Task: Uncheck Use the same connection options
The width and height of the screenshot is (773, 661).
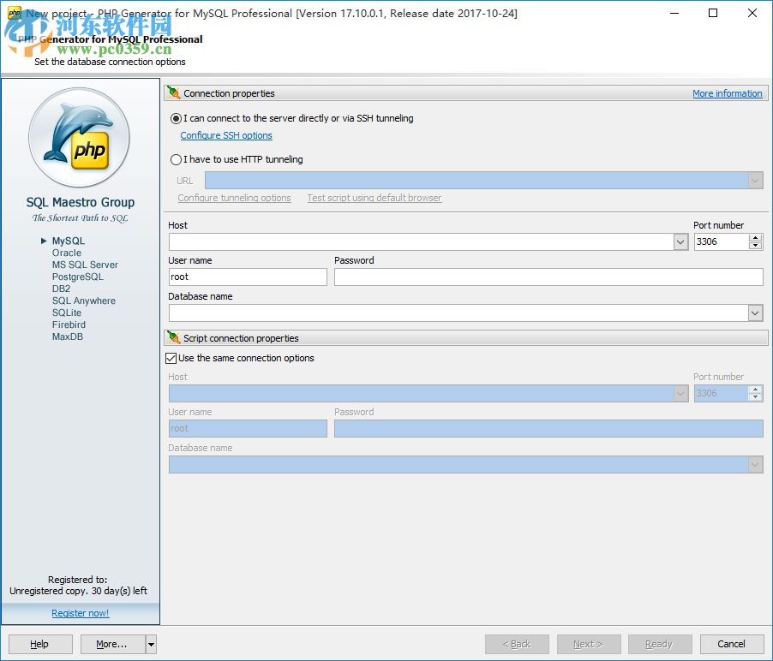Action: coord(171,358)
